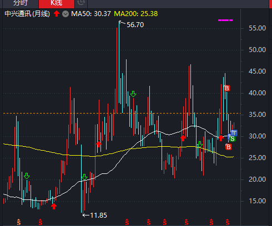Click the red up arrow left of the 45.00 spike
This screenshot has height=226, width=272.
coord(183,138)
